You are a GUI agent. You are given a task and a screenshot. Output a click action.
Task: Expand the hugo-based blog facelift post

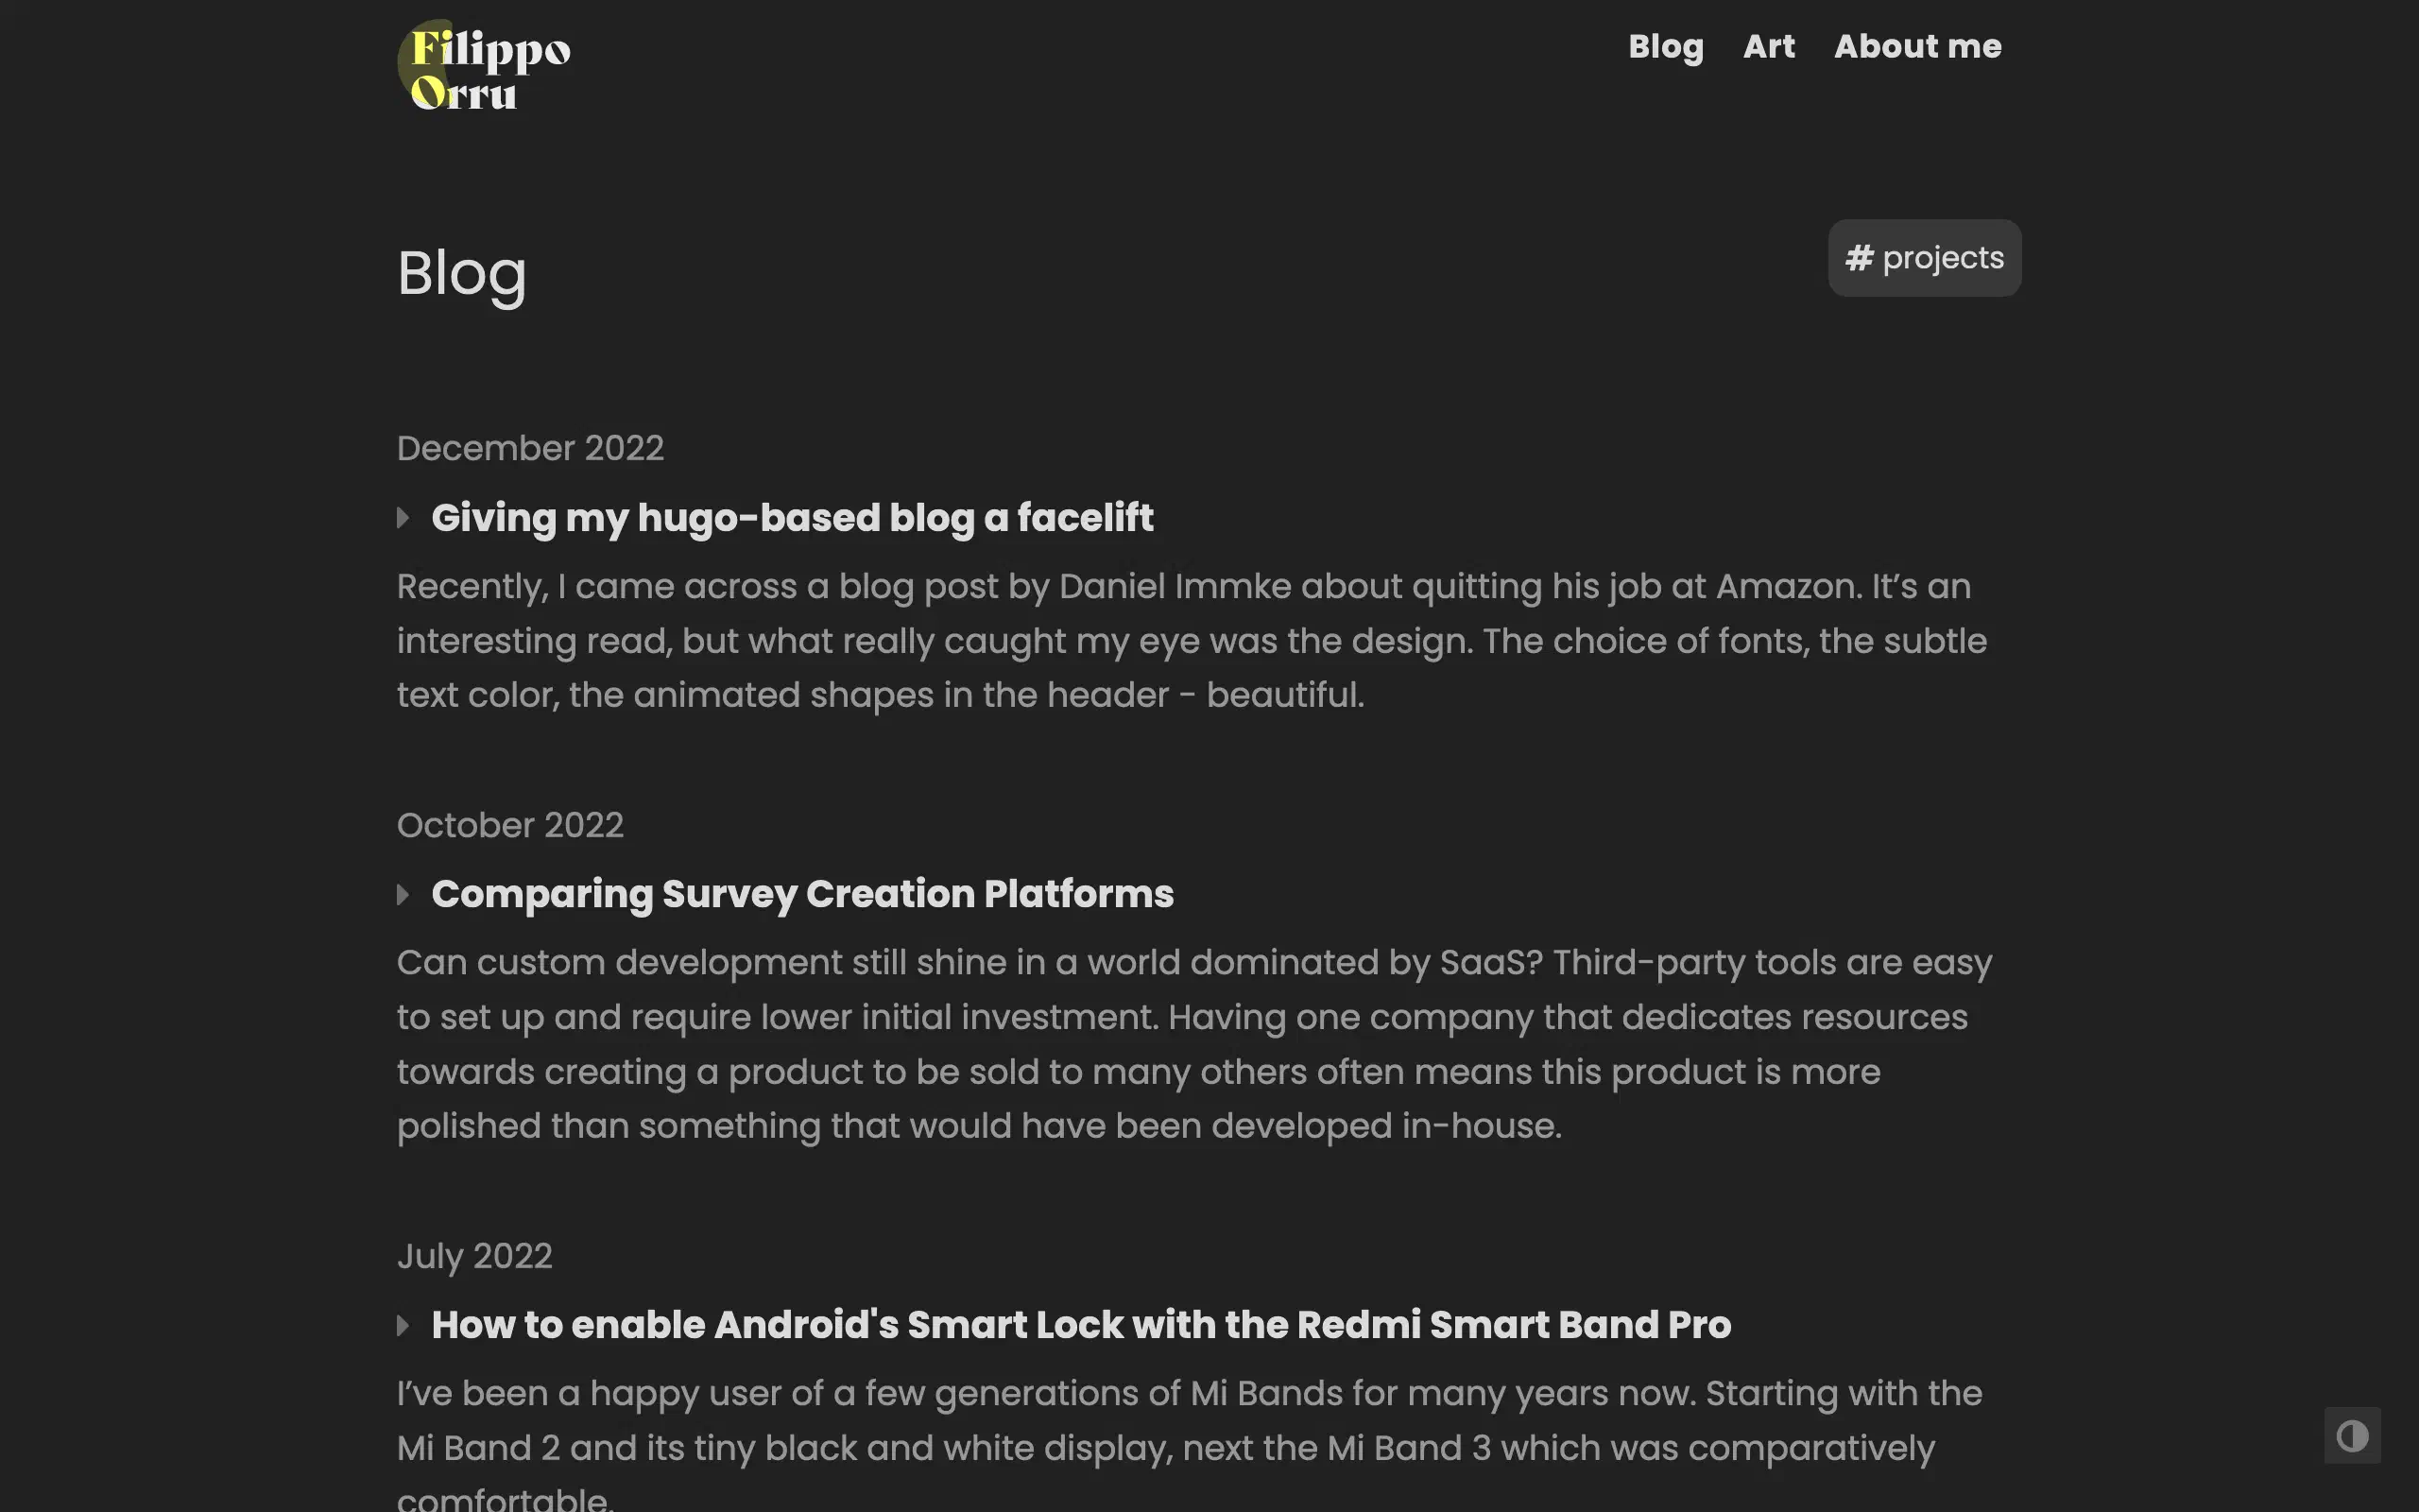(x=403, y=518)
